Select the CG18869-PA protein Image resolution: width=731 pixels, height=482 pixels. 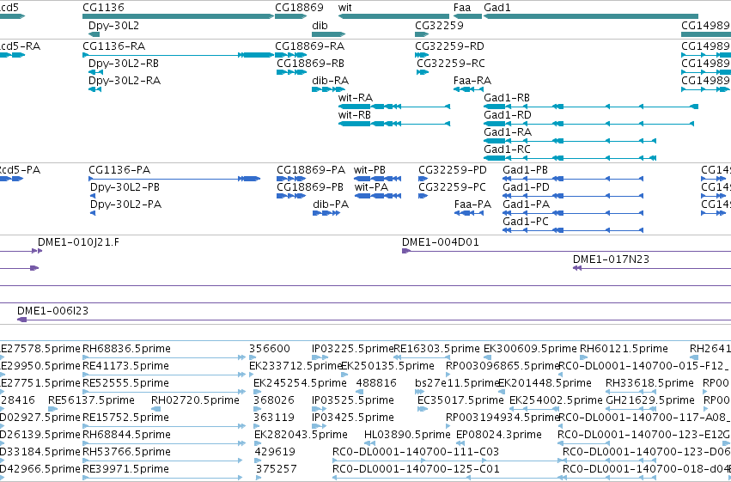(292, 179)
